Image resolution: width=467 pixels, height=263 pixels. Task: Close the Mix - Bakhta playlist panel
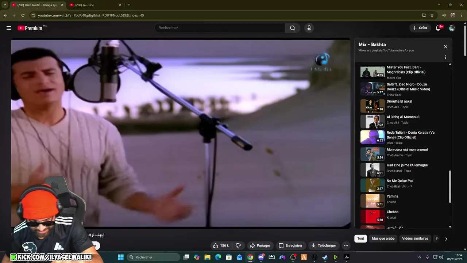tap(445, 47)
